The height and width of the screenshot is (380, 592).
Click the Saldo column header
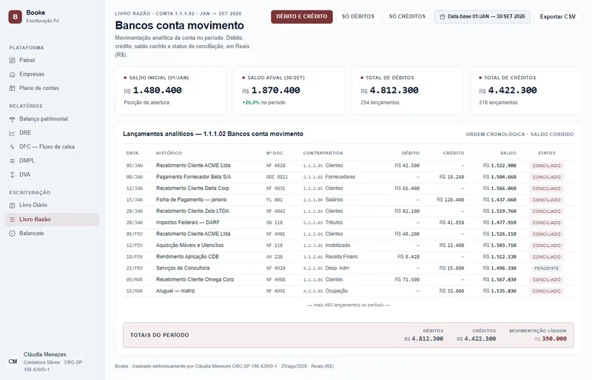click(x=508, y=153)
